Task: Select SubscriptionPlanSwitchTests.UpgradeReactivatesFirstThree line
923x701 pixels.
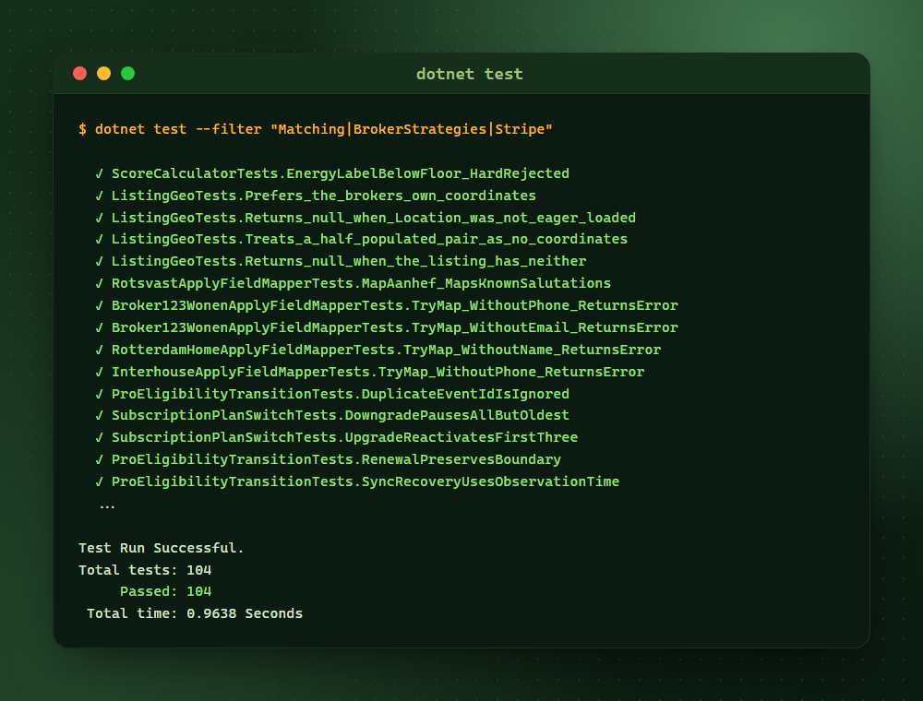Action: pyautogui.click(x=336, y=437)
